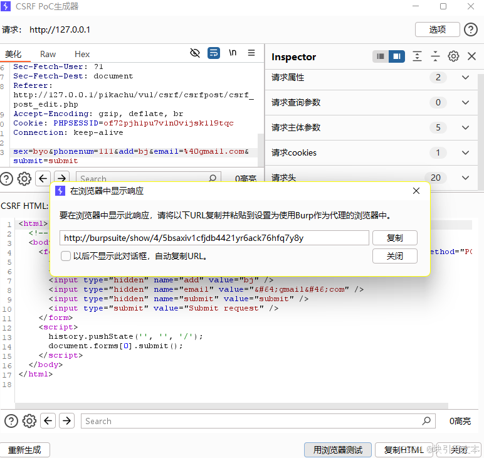The image size is (484, 458).
Task: Click 复制 to copy the URL
Action: point(395,238)
